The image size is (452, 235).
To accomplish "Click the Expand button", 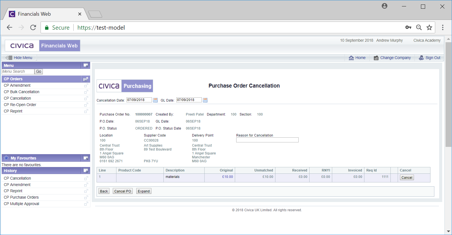I will [144, 191].
